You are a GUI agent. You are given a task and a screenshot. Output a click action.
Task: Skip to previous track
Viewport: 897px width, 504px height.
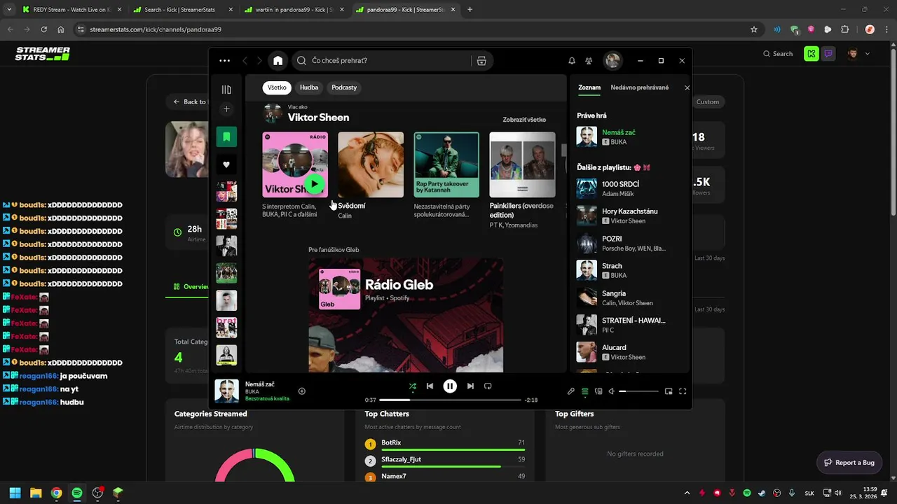point(430,386)
